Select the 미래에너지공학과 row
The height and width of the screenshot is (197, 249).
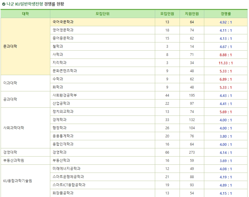[149, 169]
